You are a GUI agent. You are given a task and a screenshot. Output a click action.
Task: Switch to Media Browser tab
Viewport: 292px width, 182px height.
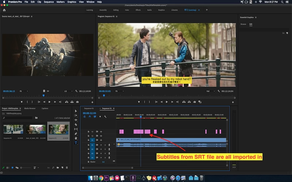click(30, 108)
